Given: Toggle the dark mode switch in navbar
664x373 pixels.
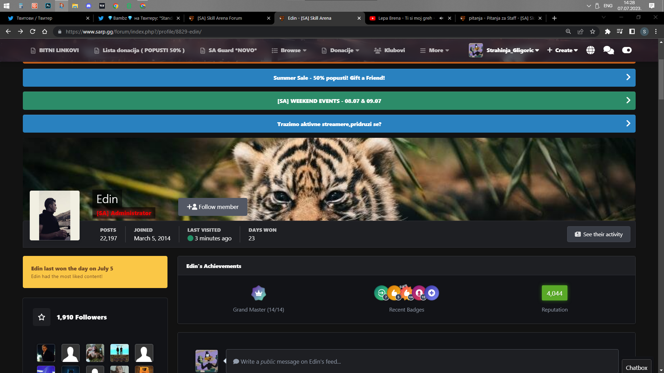Looking at the screenshot, I should pos(627,50).
